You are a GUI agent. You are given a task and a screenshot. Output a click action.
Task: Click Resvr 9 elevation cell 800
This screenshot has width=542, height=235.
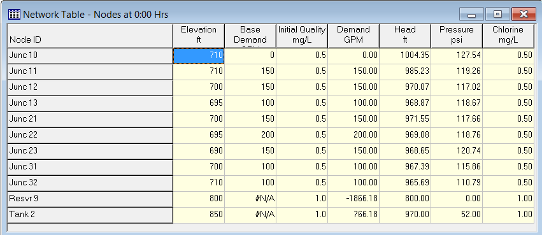(199, 199)
